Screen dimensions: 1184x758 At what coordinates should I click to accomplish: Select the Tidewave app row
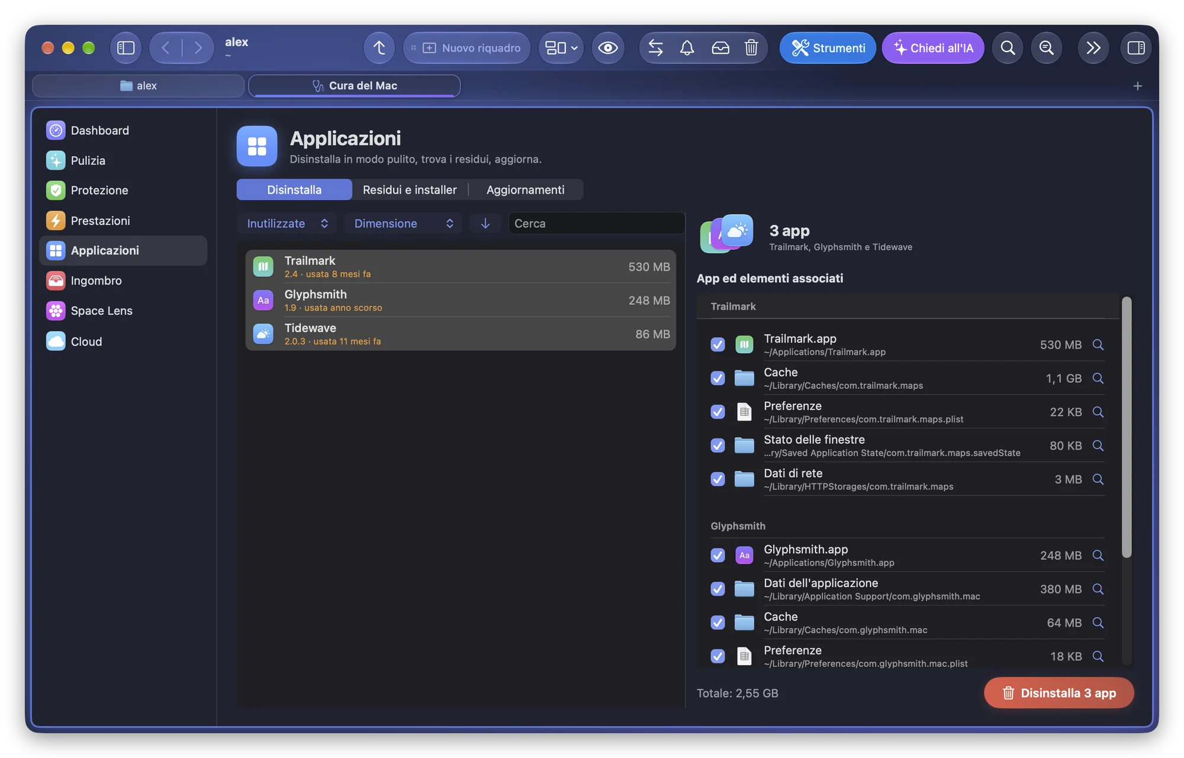click(x=461, y=334)
